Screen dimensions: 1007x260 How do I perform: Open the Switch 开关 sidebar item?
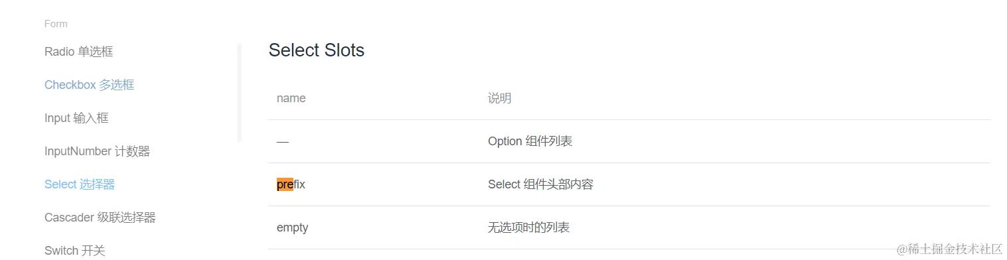(74, 251)
